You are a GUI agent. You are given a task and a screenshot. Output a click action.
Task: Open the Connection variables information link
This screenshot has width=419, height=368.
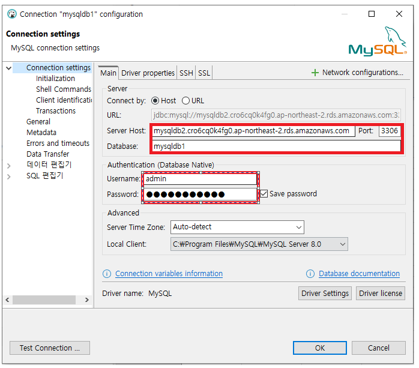tap(169, 274)
